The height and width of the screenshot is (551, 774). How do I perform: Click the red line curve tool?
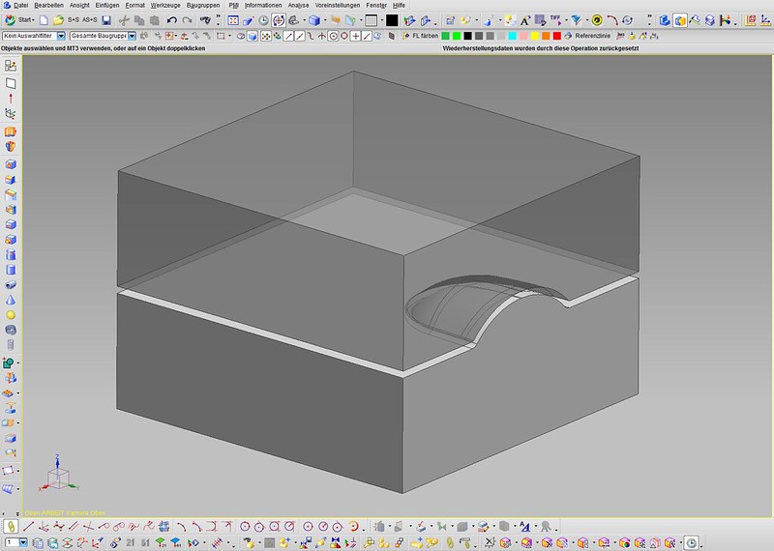[x=29, y=526]
